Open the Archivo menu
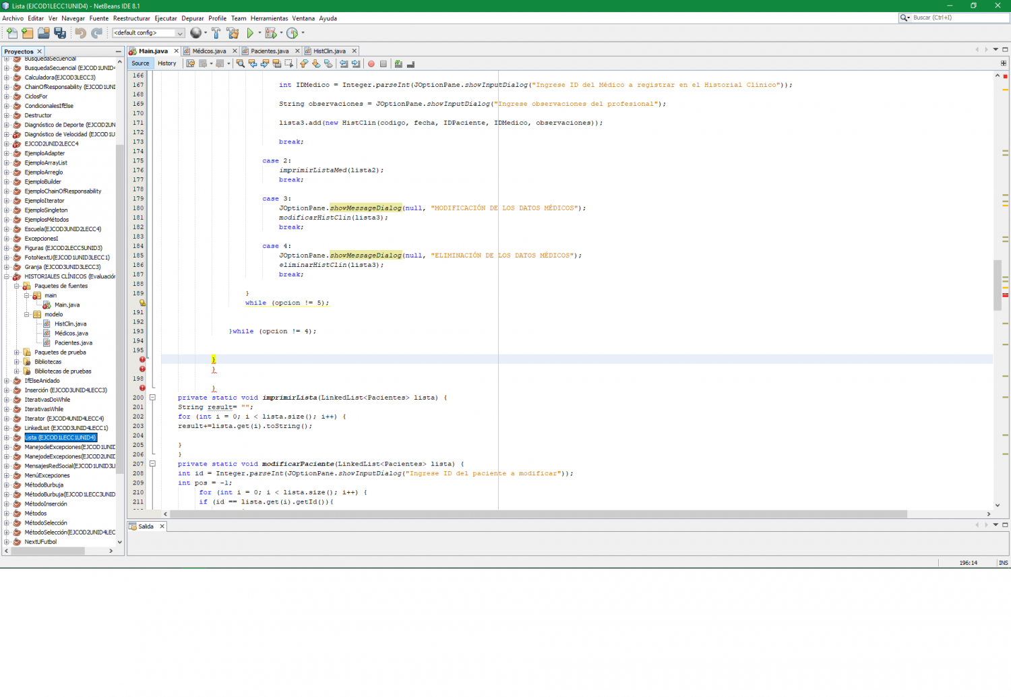This screenshot has width=1011, height=697. [13, 18]
